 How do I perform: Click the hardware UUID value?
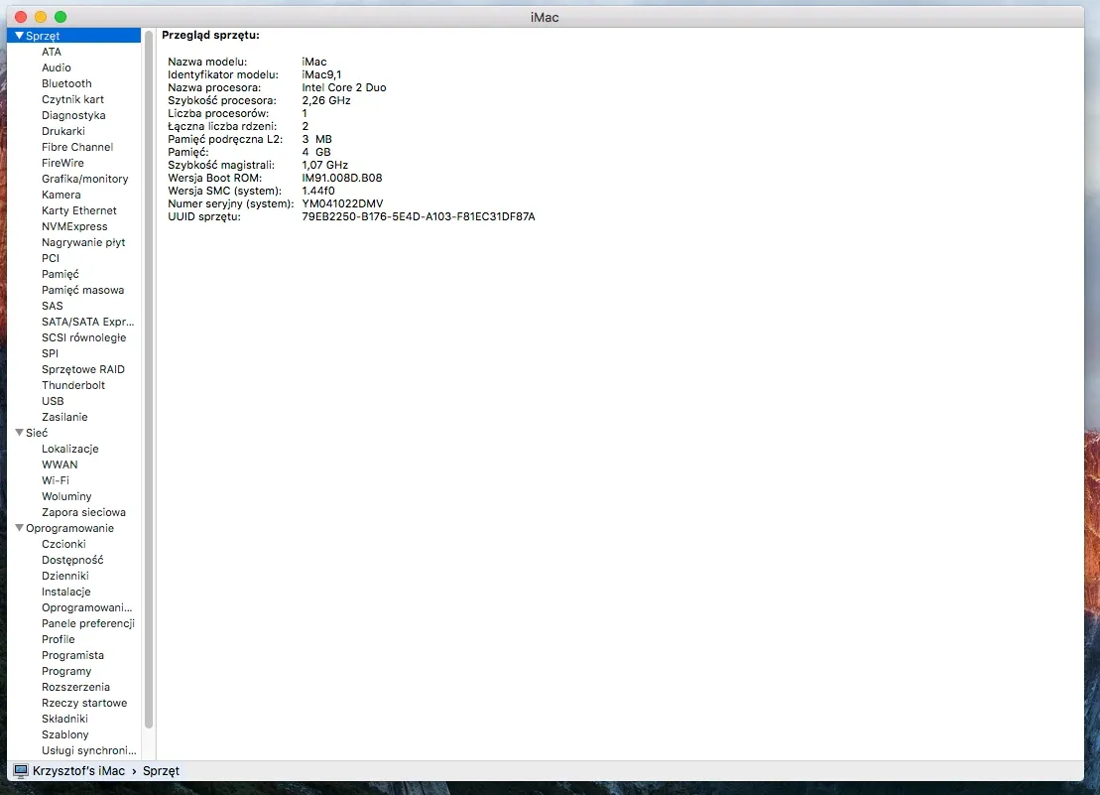tap(419, 216)
